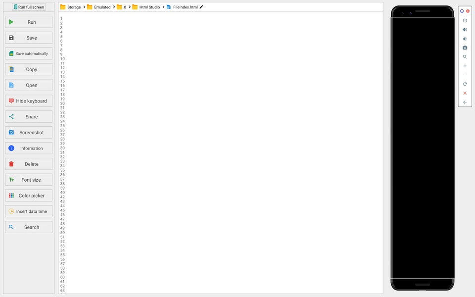475x297 pixels.
Task: Insert data time into the editor
Action: click(x=29, y=211)
